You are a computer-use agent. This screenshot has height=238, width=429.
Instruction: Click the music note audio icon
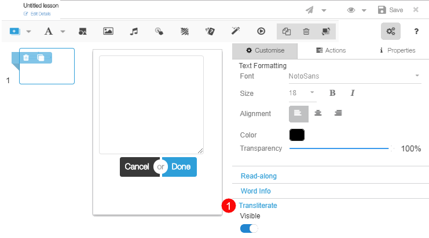[134, 31]
